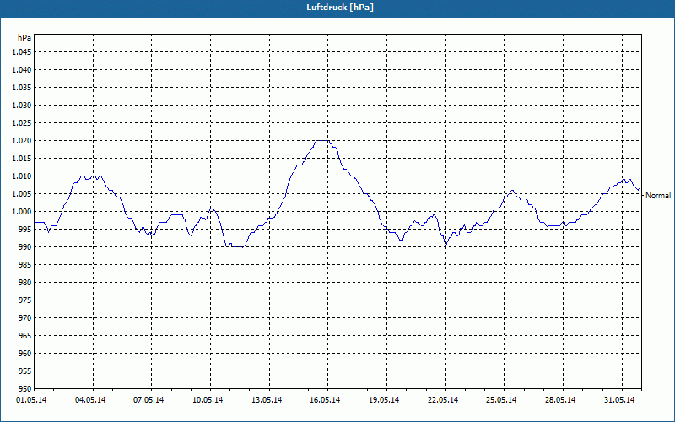
Task: Click the 22.05.14 date label
Action: click(x=443, y=400)
